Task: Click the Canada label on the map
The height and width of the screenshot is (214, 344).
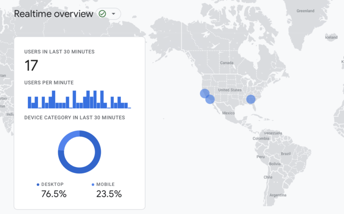Action: point(227,63)
